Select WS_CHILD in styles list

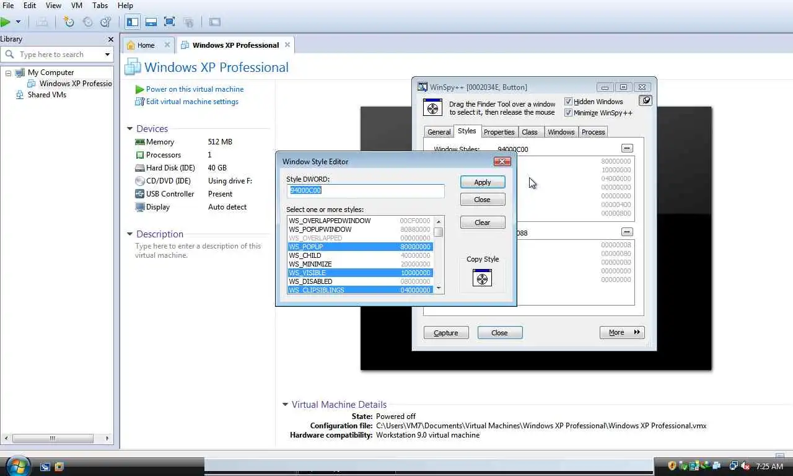360,255
